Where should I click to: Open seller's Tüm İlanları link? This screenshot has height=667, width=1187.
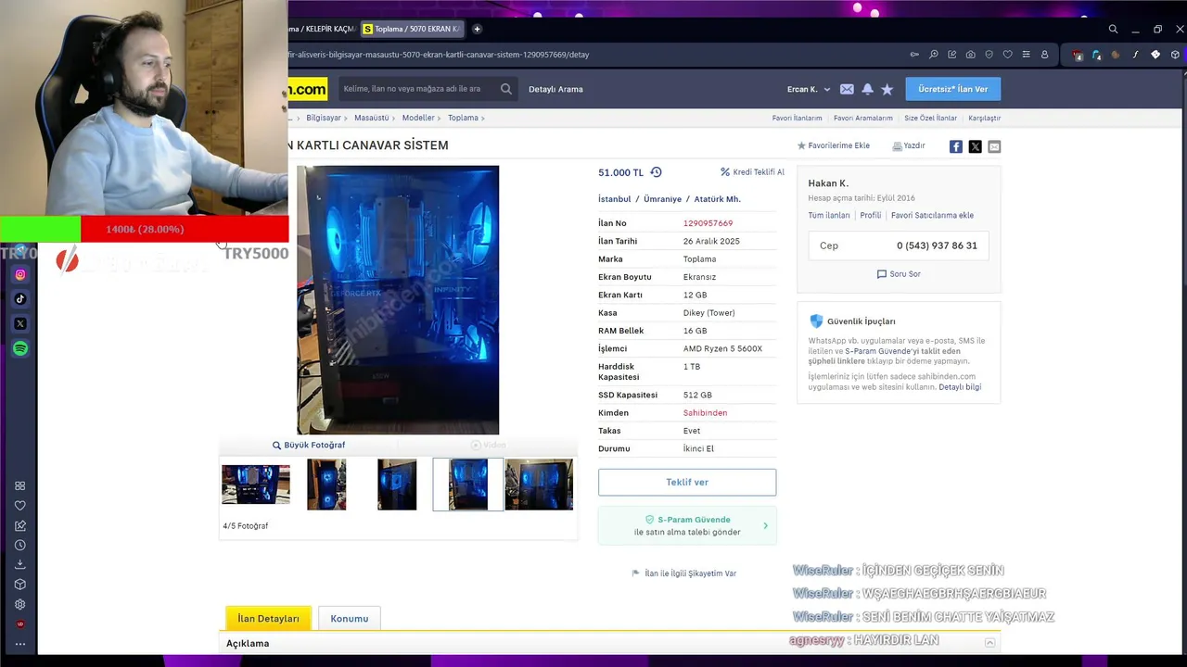(x=829, y=215)
